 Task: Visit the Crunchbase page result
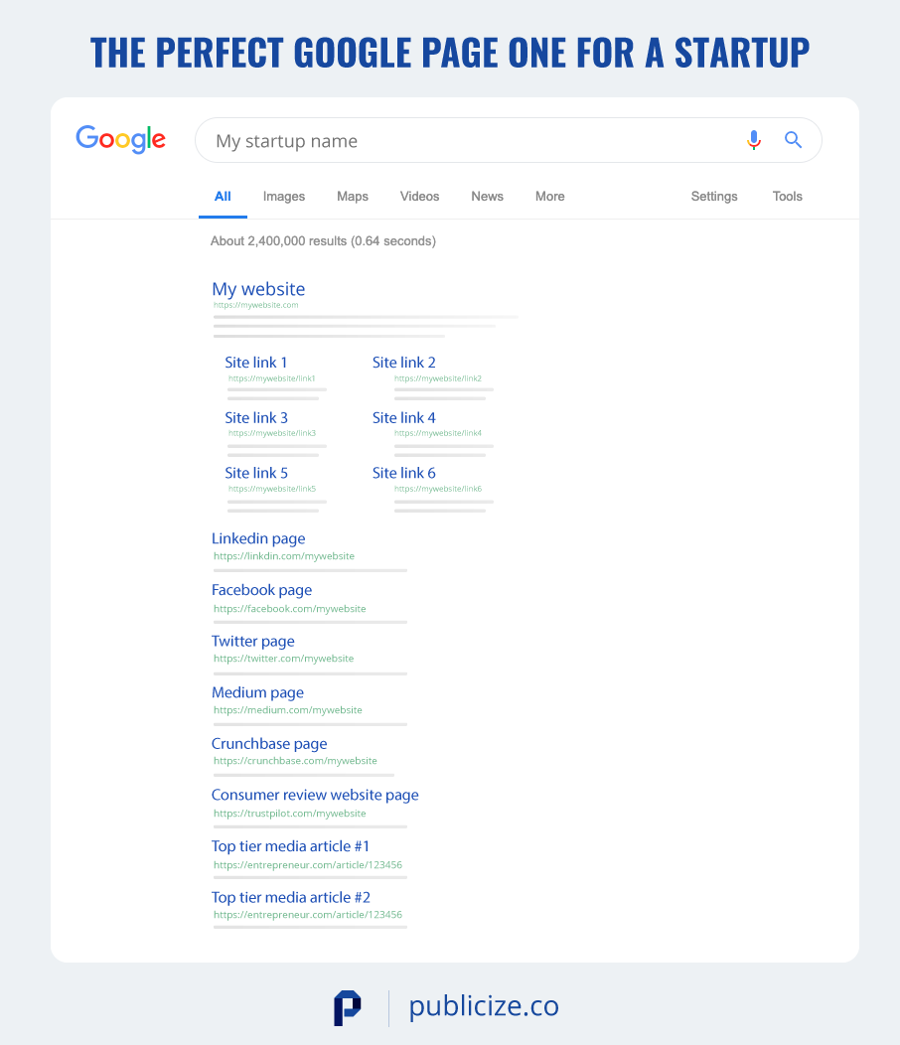click(x=269, y=744)
